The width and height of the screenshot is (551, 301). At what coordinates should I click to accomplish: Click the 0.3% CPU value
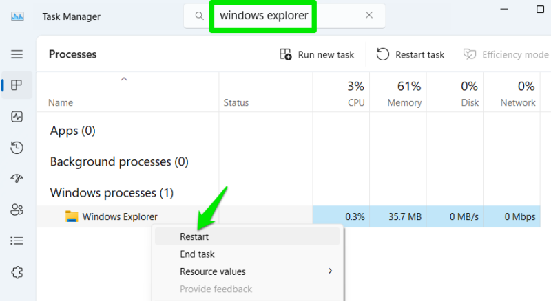click(x=355, y=216)
